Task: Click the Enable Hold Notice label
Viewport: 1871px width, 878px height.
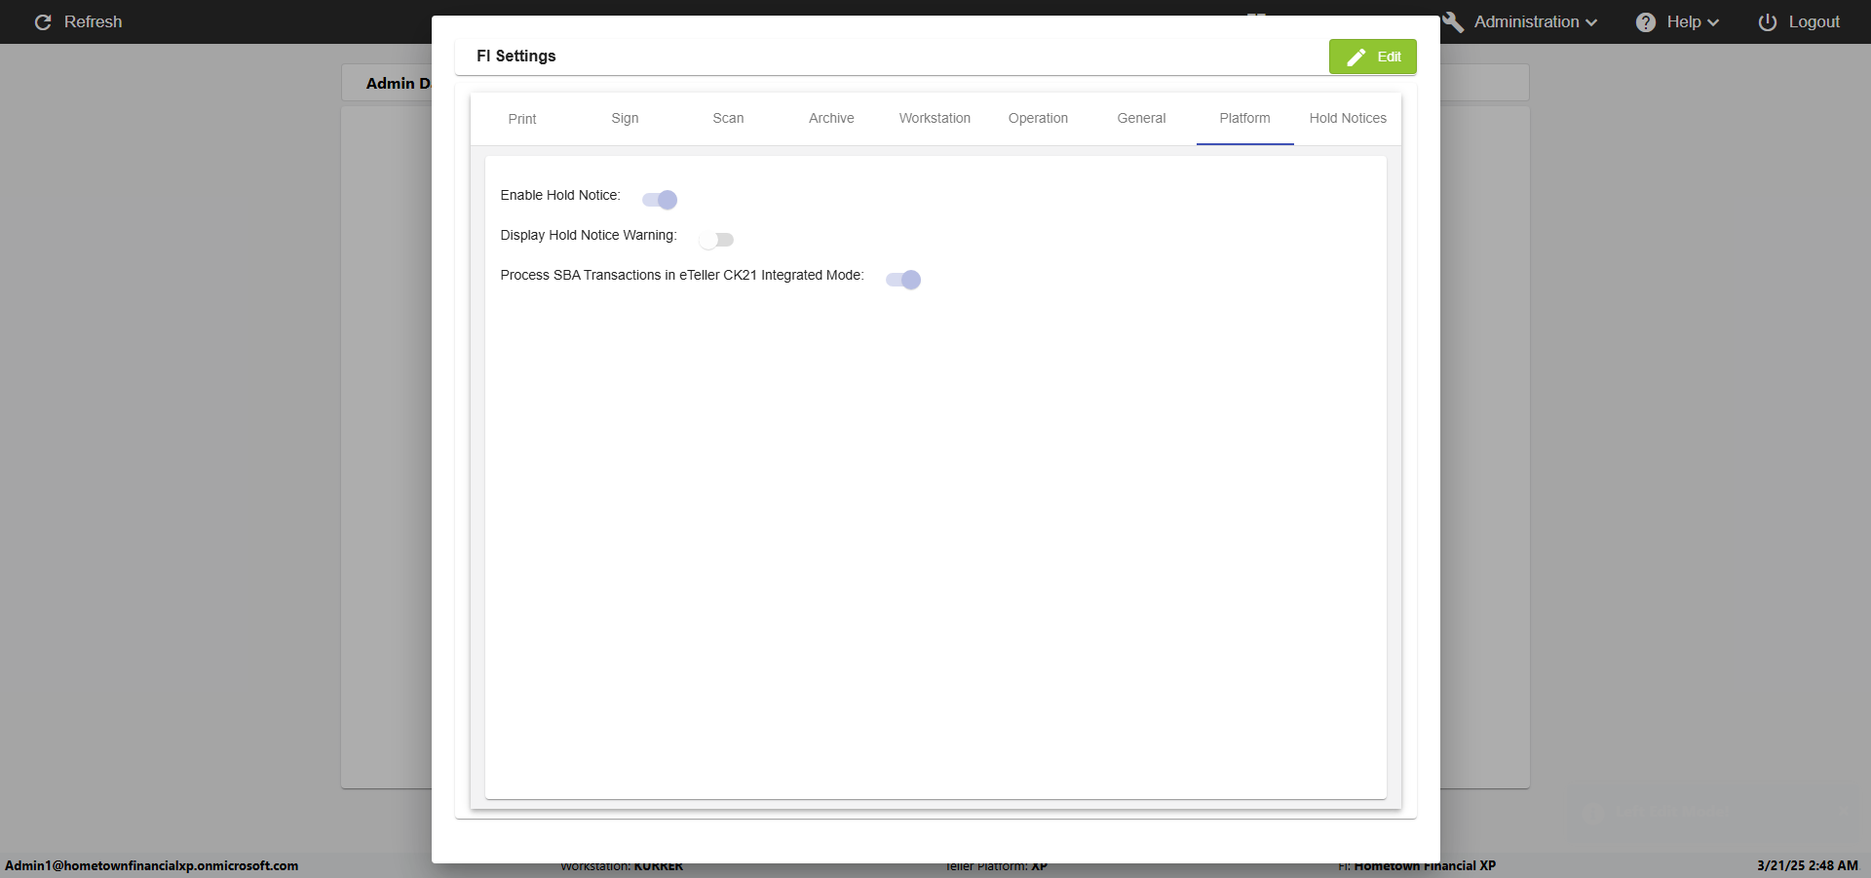Action: pyautogui.click(x=560, y=196)
